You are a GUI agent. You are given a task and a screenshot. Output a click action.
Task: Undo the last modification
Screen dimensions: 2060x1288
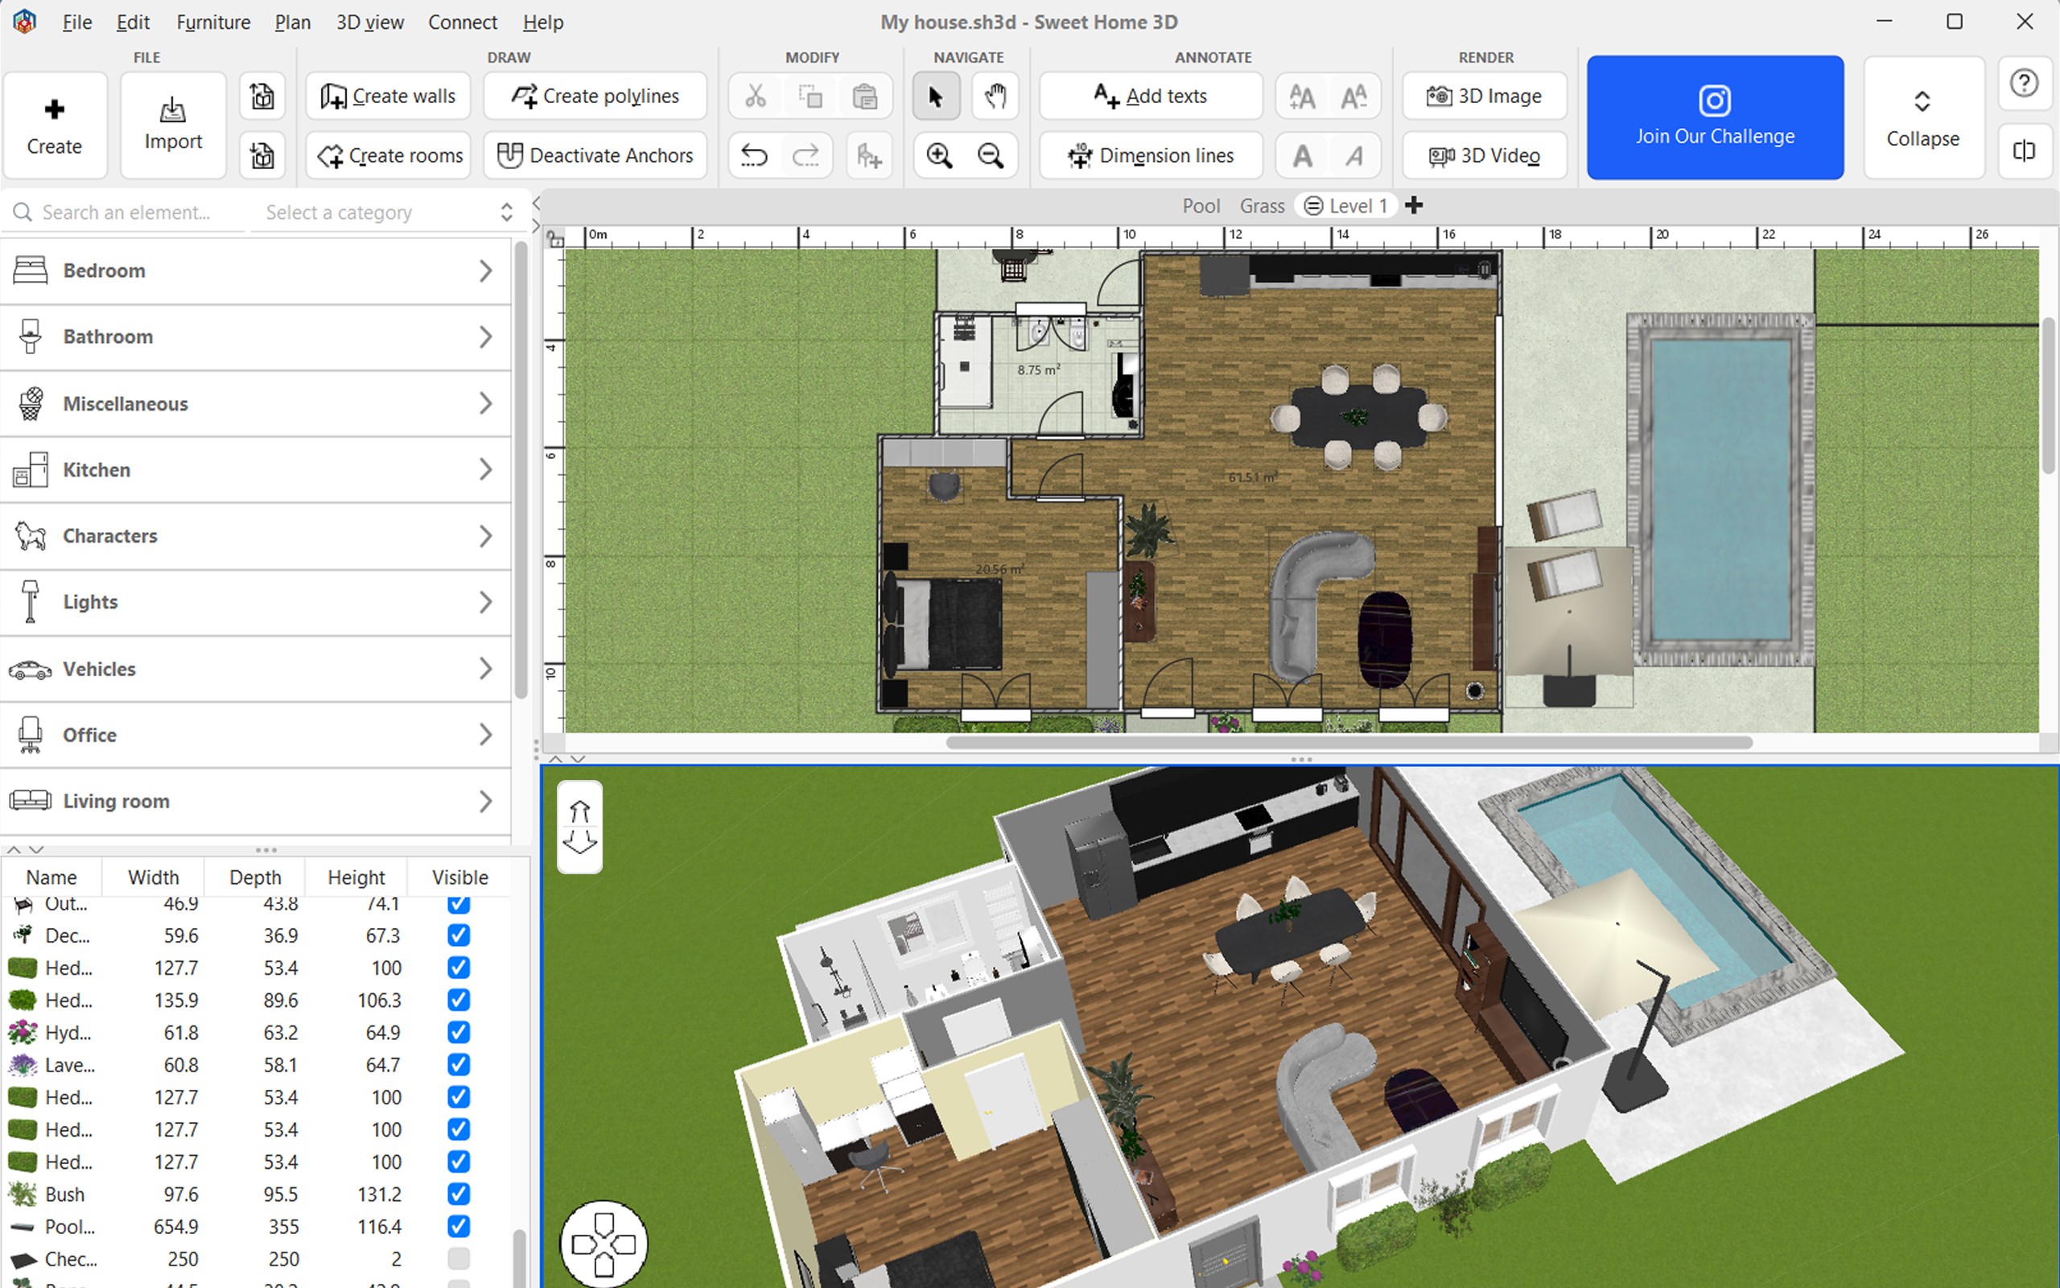[x=752, y=155]
